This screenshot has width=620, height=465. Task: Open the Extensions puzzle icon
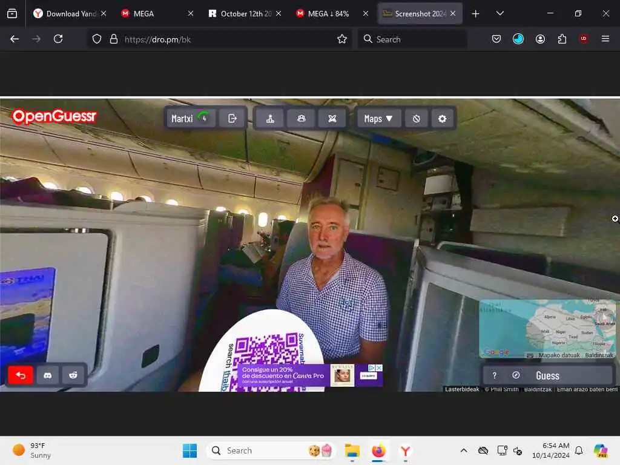tap(562, 39)
